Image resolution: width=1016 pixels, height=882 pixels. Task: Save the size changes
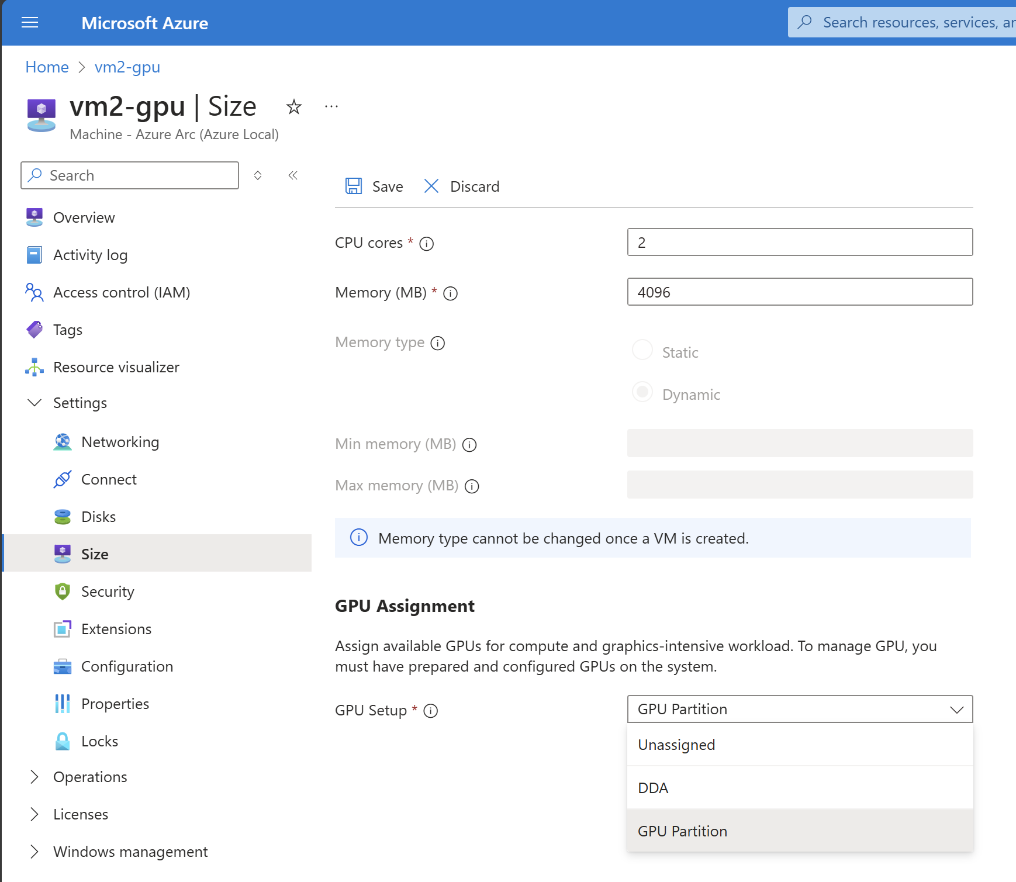(x=375, y=186)
